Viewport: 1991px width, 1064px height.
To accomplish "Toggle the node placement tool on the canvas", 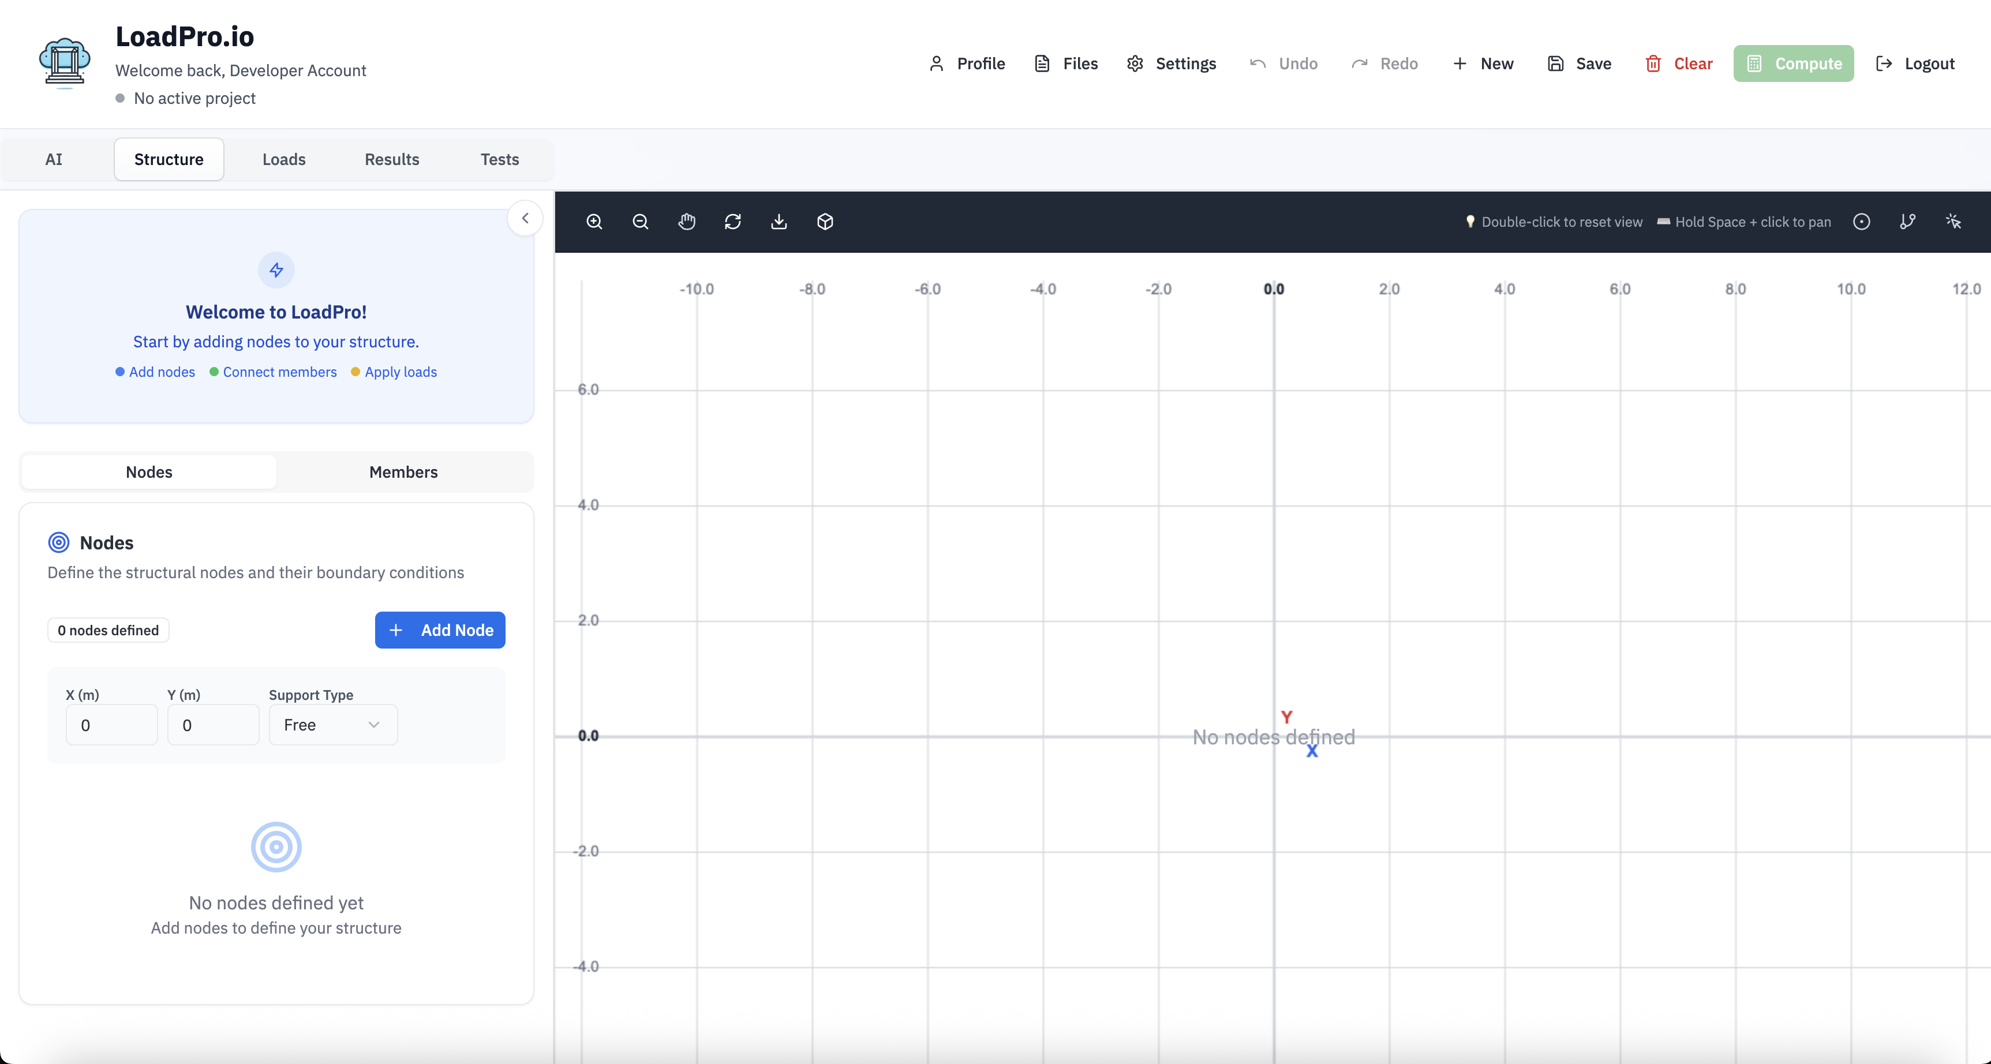I will pyautogui.click(x=1862, y=222).
